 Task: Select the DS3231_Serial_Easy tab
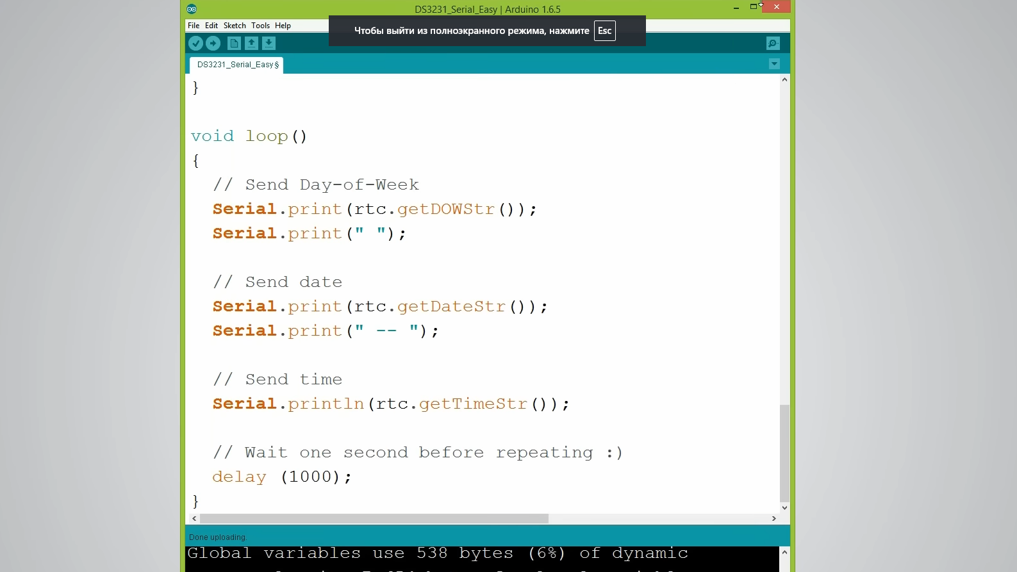237,65
